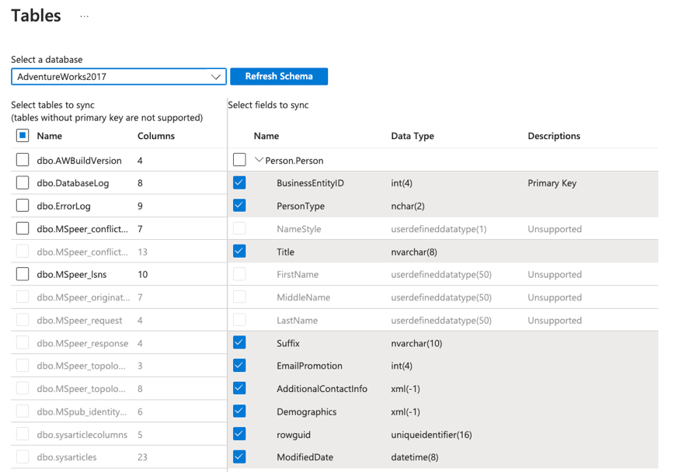Uncheck the Title field checkbox

[239, 252]
